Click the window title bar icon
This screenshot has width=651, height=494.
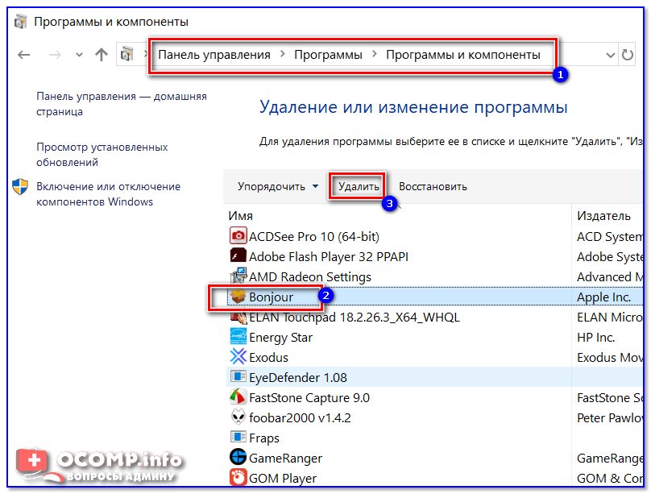[x=20, y=21]
